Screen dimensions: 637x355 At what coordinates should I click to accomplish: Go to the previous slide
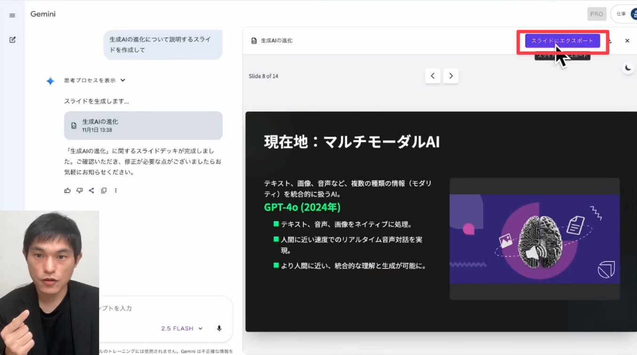tap(432, 76)
